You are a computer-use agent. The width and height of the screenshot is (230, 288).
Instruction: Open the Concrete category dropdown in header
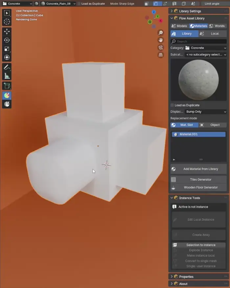(x=17, y=4)
